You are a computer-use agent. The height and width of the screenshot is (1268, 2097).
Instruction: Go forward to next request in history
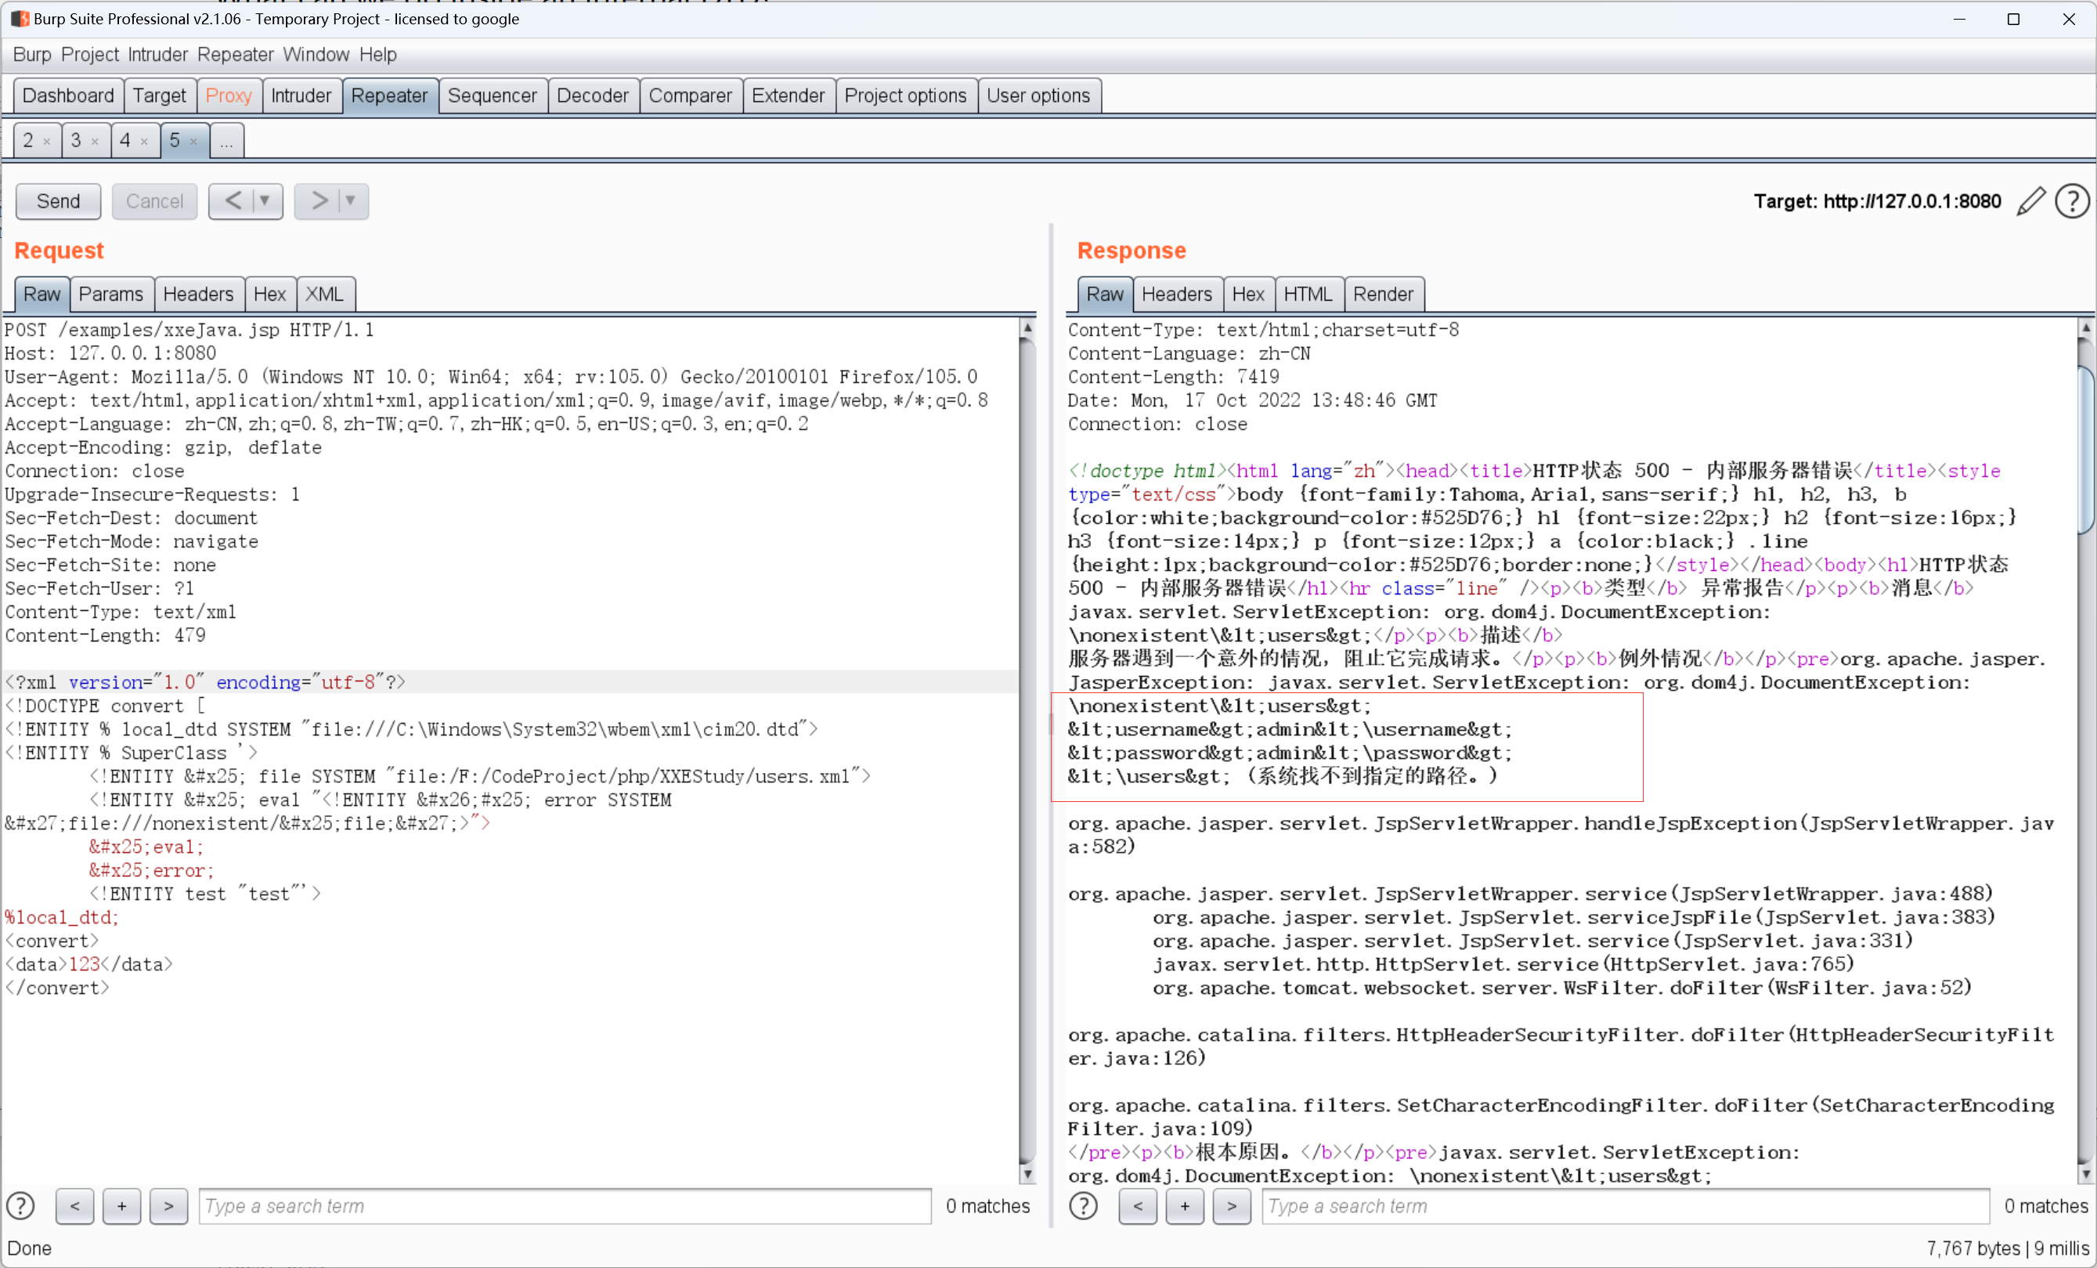click(319, 202)
